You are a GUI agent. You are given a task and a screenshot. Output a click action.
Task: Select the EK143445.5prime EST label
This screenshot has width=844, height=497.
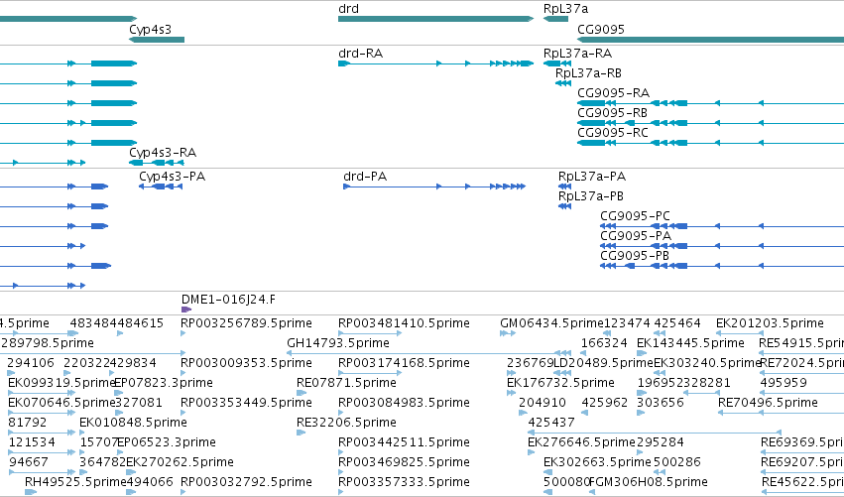tap(690, 343)
